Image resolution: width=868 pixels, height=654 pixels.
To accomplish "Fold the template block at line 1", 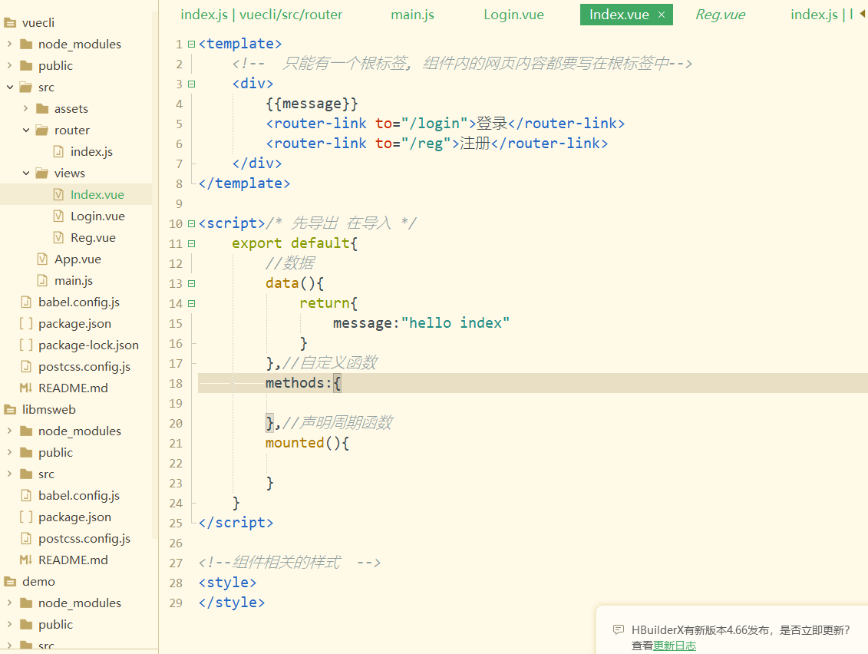I will pyautogui.click(x=192, y=44).
